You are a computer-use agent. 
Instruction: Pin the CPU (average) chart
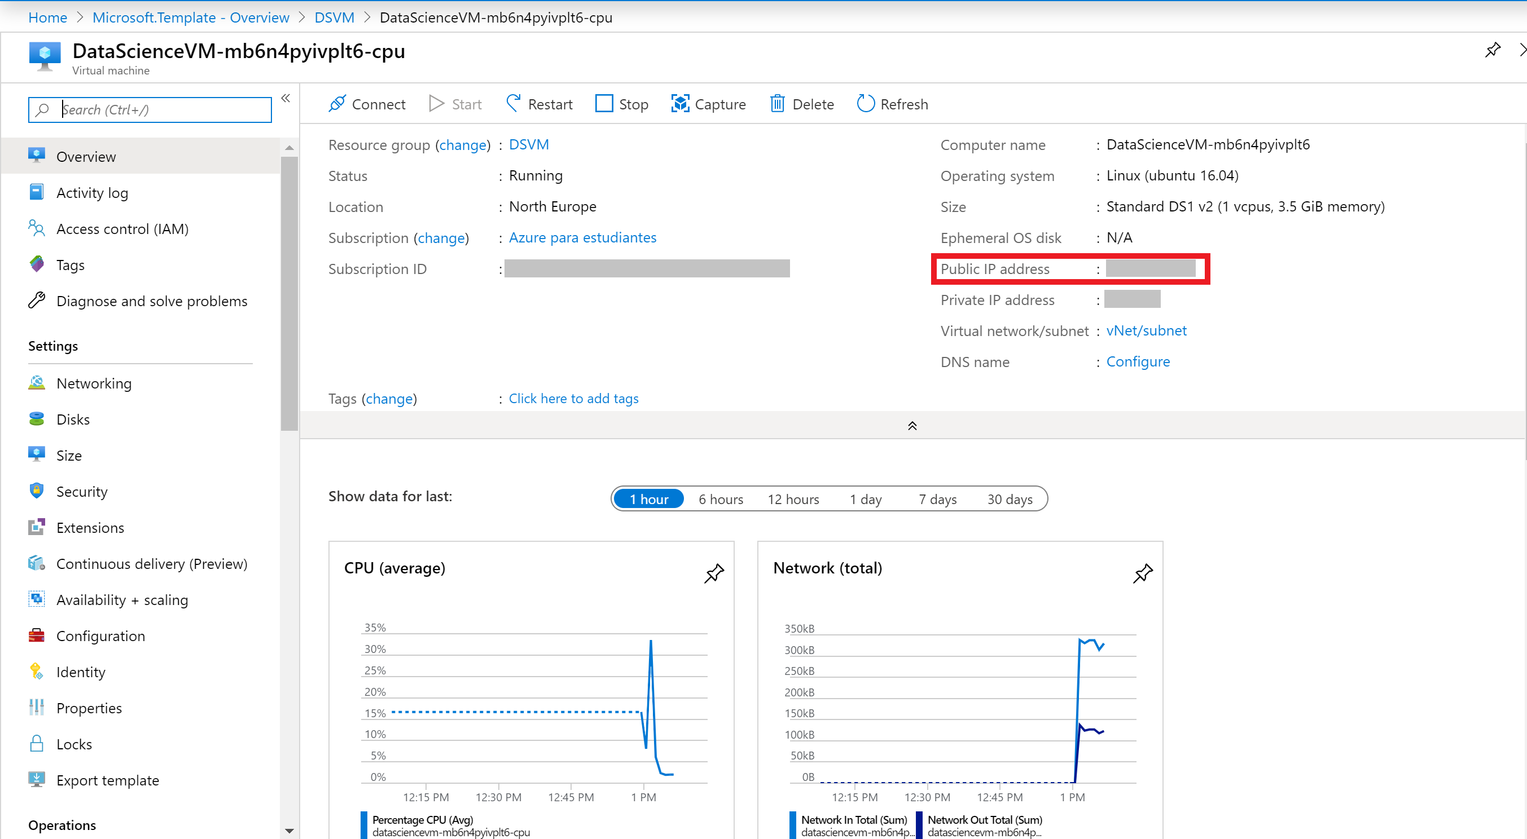pos(714,573)
